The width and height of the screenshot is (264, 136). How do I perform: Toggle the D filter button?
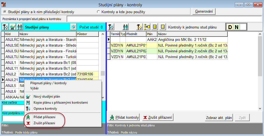pyautogui.click(x=230, y=27)
